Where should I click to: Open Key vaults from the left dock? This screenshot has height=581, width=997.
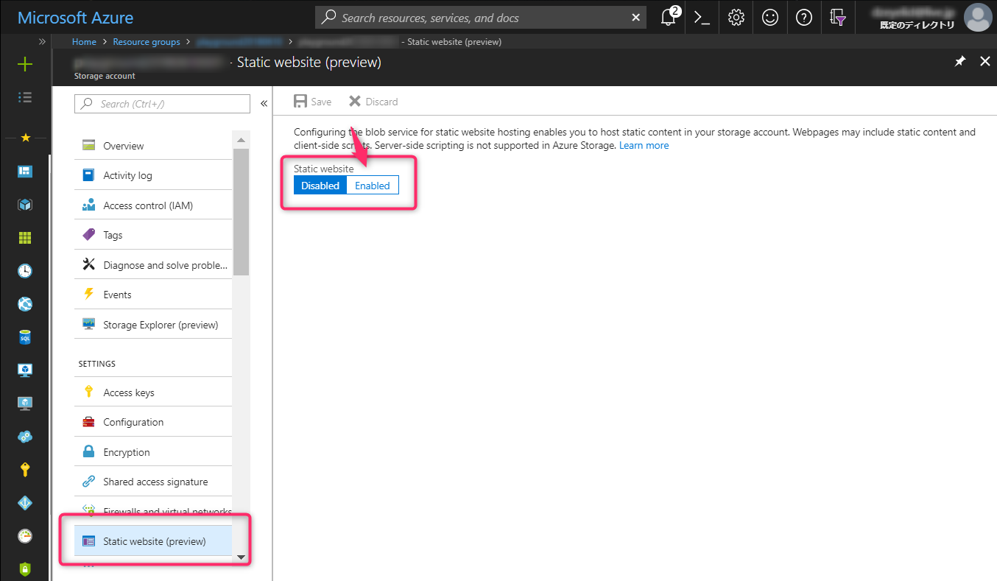point(25,469)
